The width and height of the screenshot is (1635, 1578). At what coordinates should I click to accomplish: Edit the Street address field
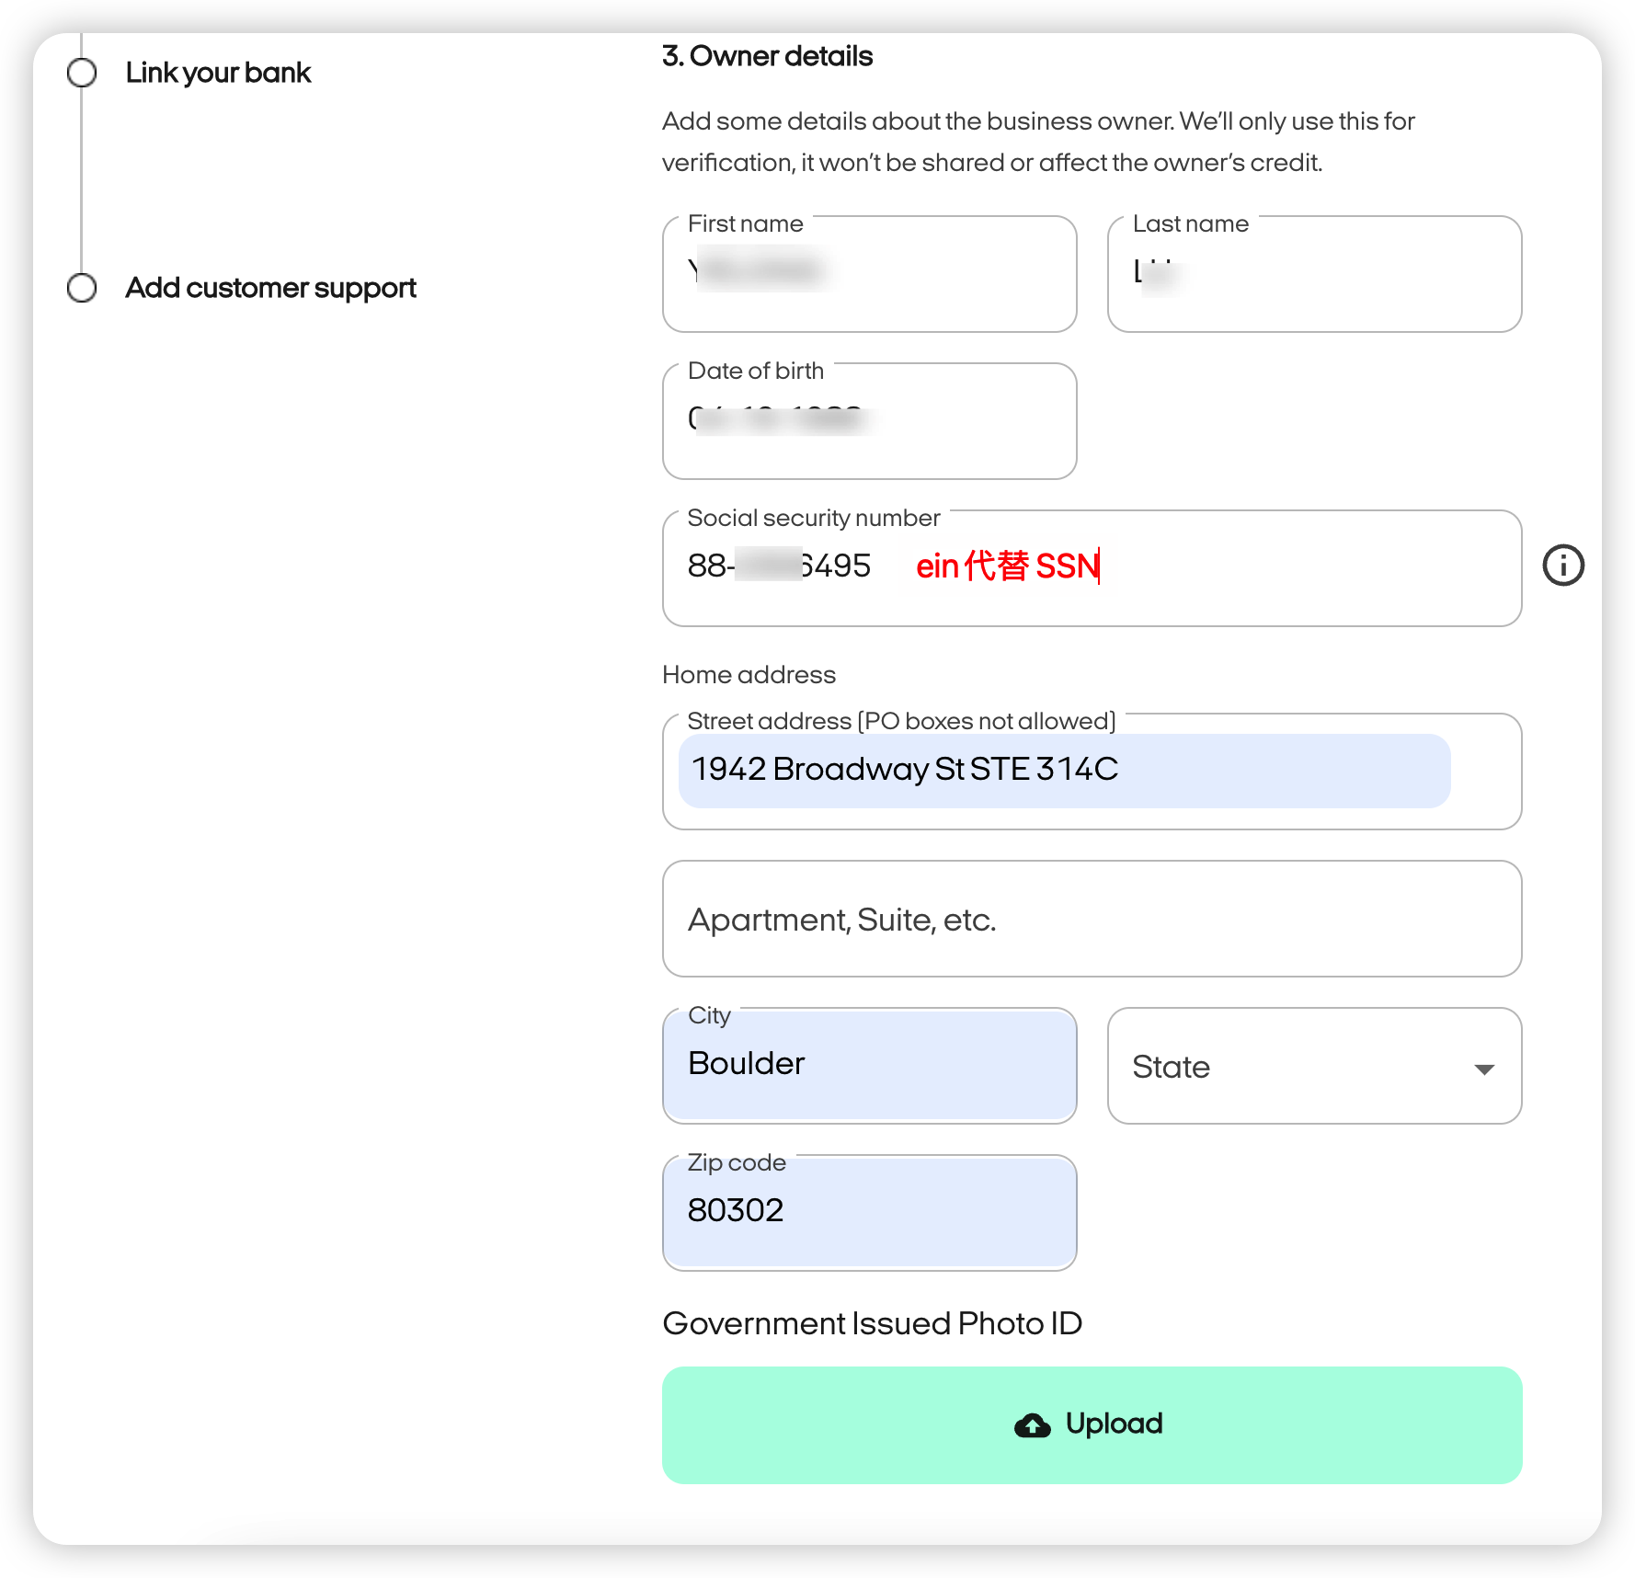click(1063, 771)
